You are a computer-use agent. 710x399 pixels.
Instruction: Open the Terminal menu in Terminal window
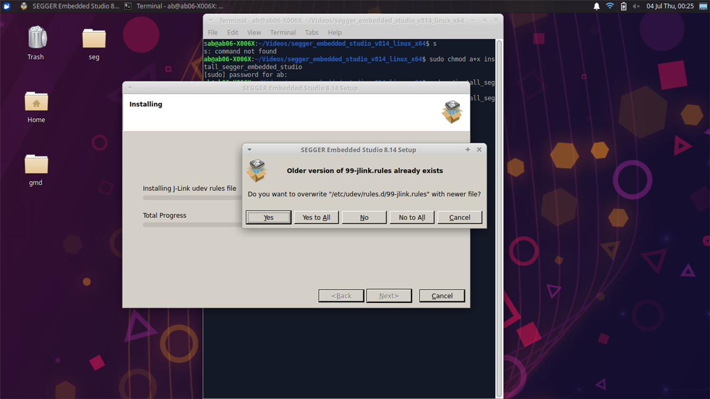click(283, 33)
